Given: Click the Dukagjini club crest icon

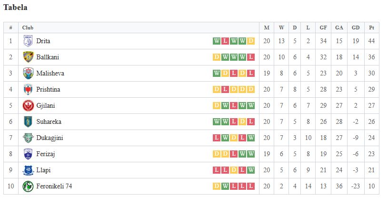Looking at the screenshot, I should (x=28, y=138).
